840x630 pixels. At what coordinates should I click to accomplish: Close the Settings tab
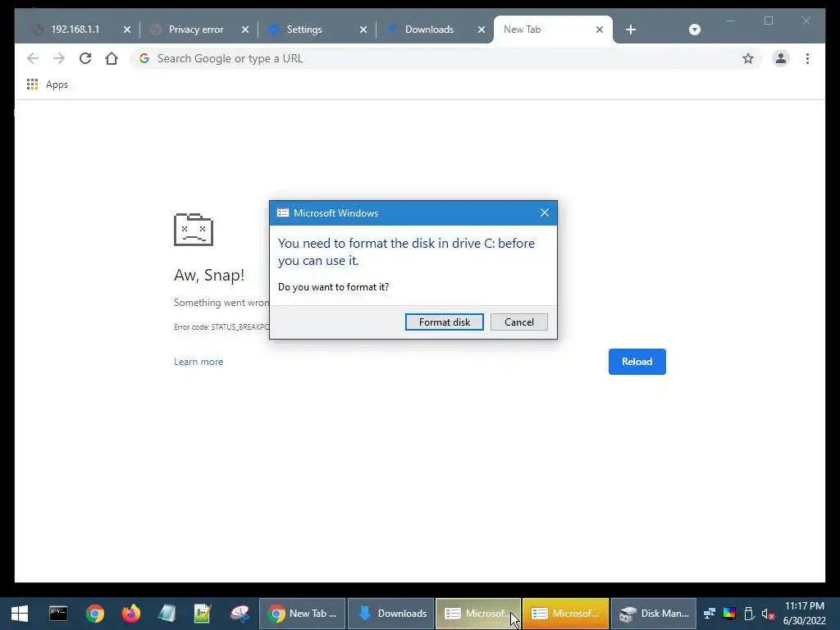tap(363, 30)
